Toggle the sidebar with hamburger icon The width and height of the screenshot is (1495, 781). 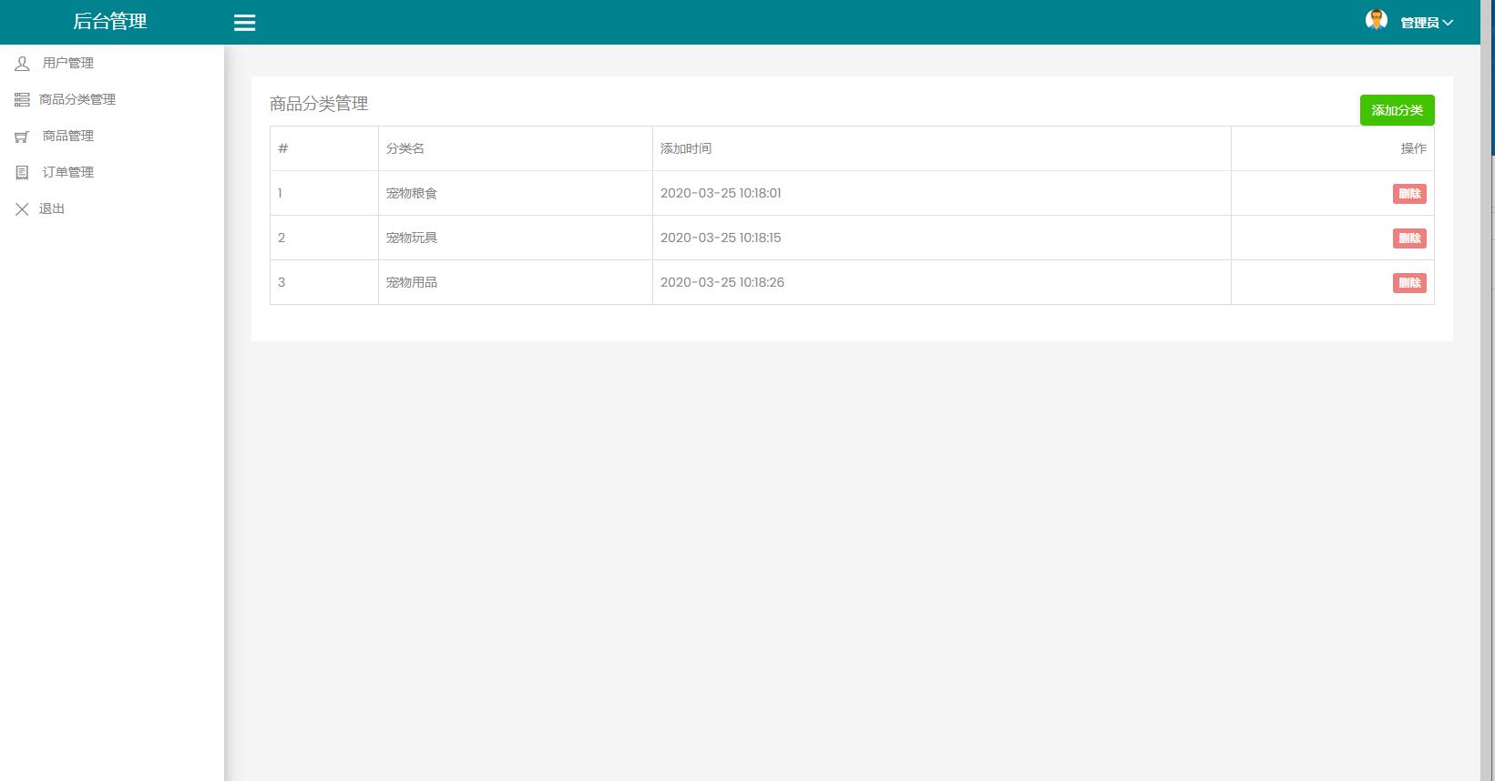coord(244,23)
